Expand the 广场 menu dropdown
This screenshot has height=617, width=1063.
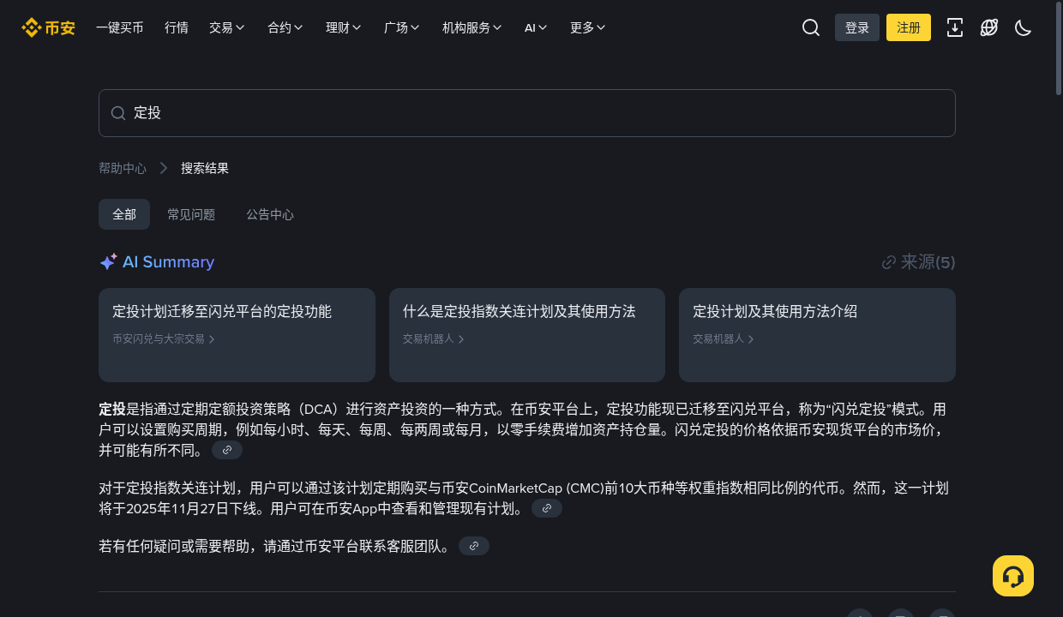point(402,27)
